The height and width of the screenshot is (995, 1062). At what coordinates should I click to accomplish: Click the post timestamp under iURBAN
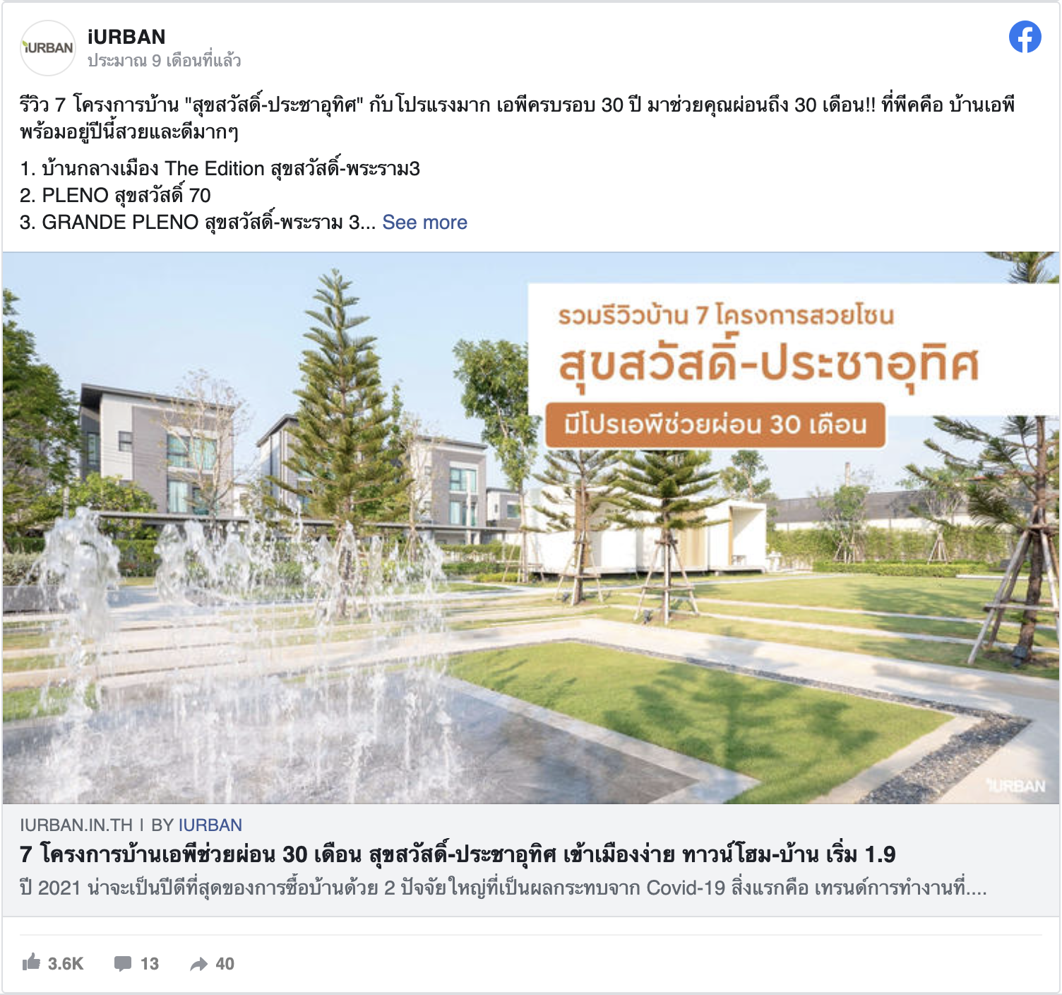point(164,61)
